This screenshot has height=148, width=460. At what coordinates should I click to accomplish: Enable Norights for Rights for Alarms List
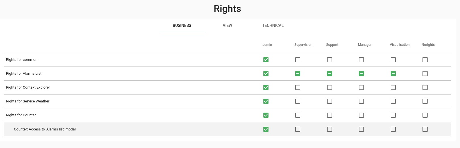point(425,74)
